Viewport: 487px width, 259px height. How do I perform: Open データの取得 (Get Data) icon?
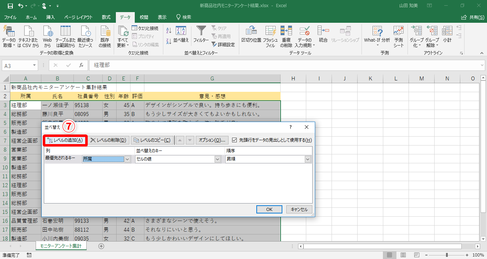pos(9,32)
